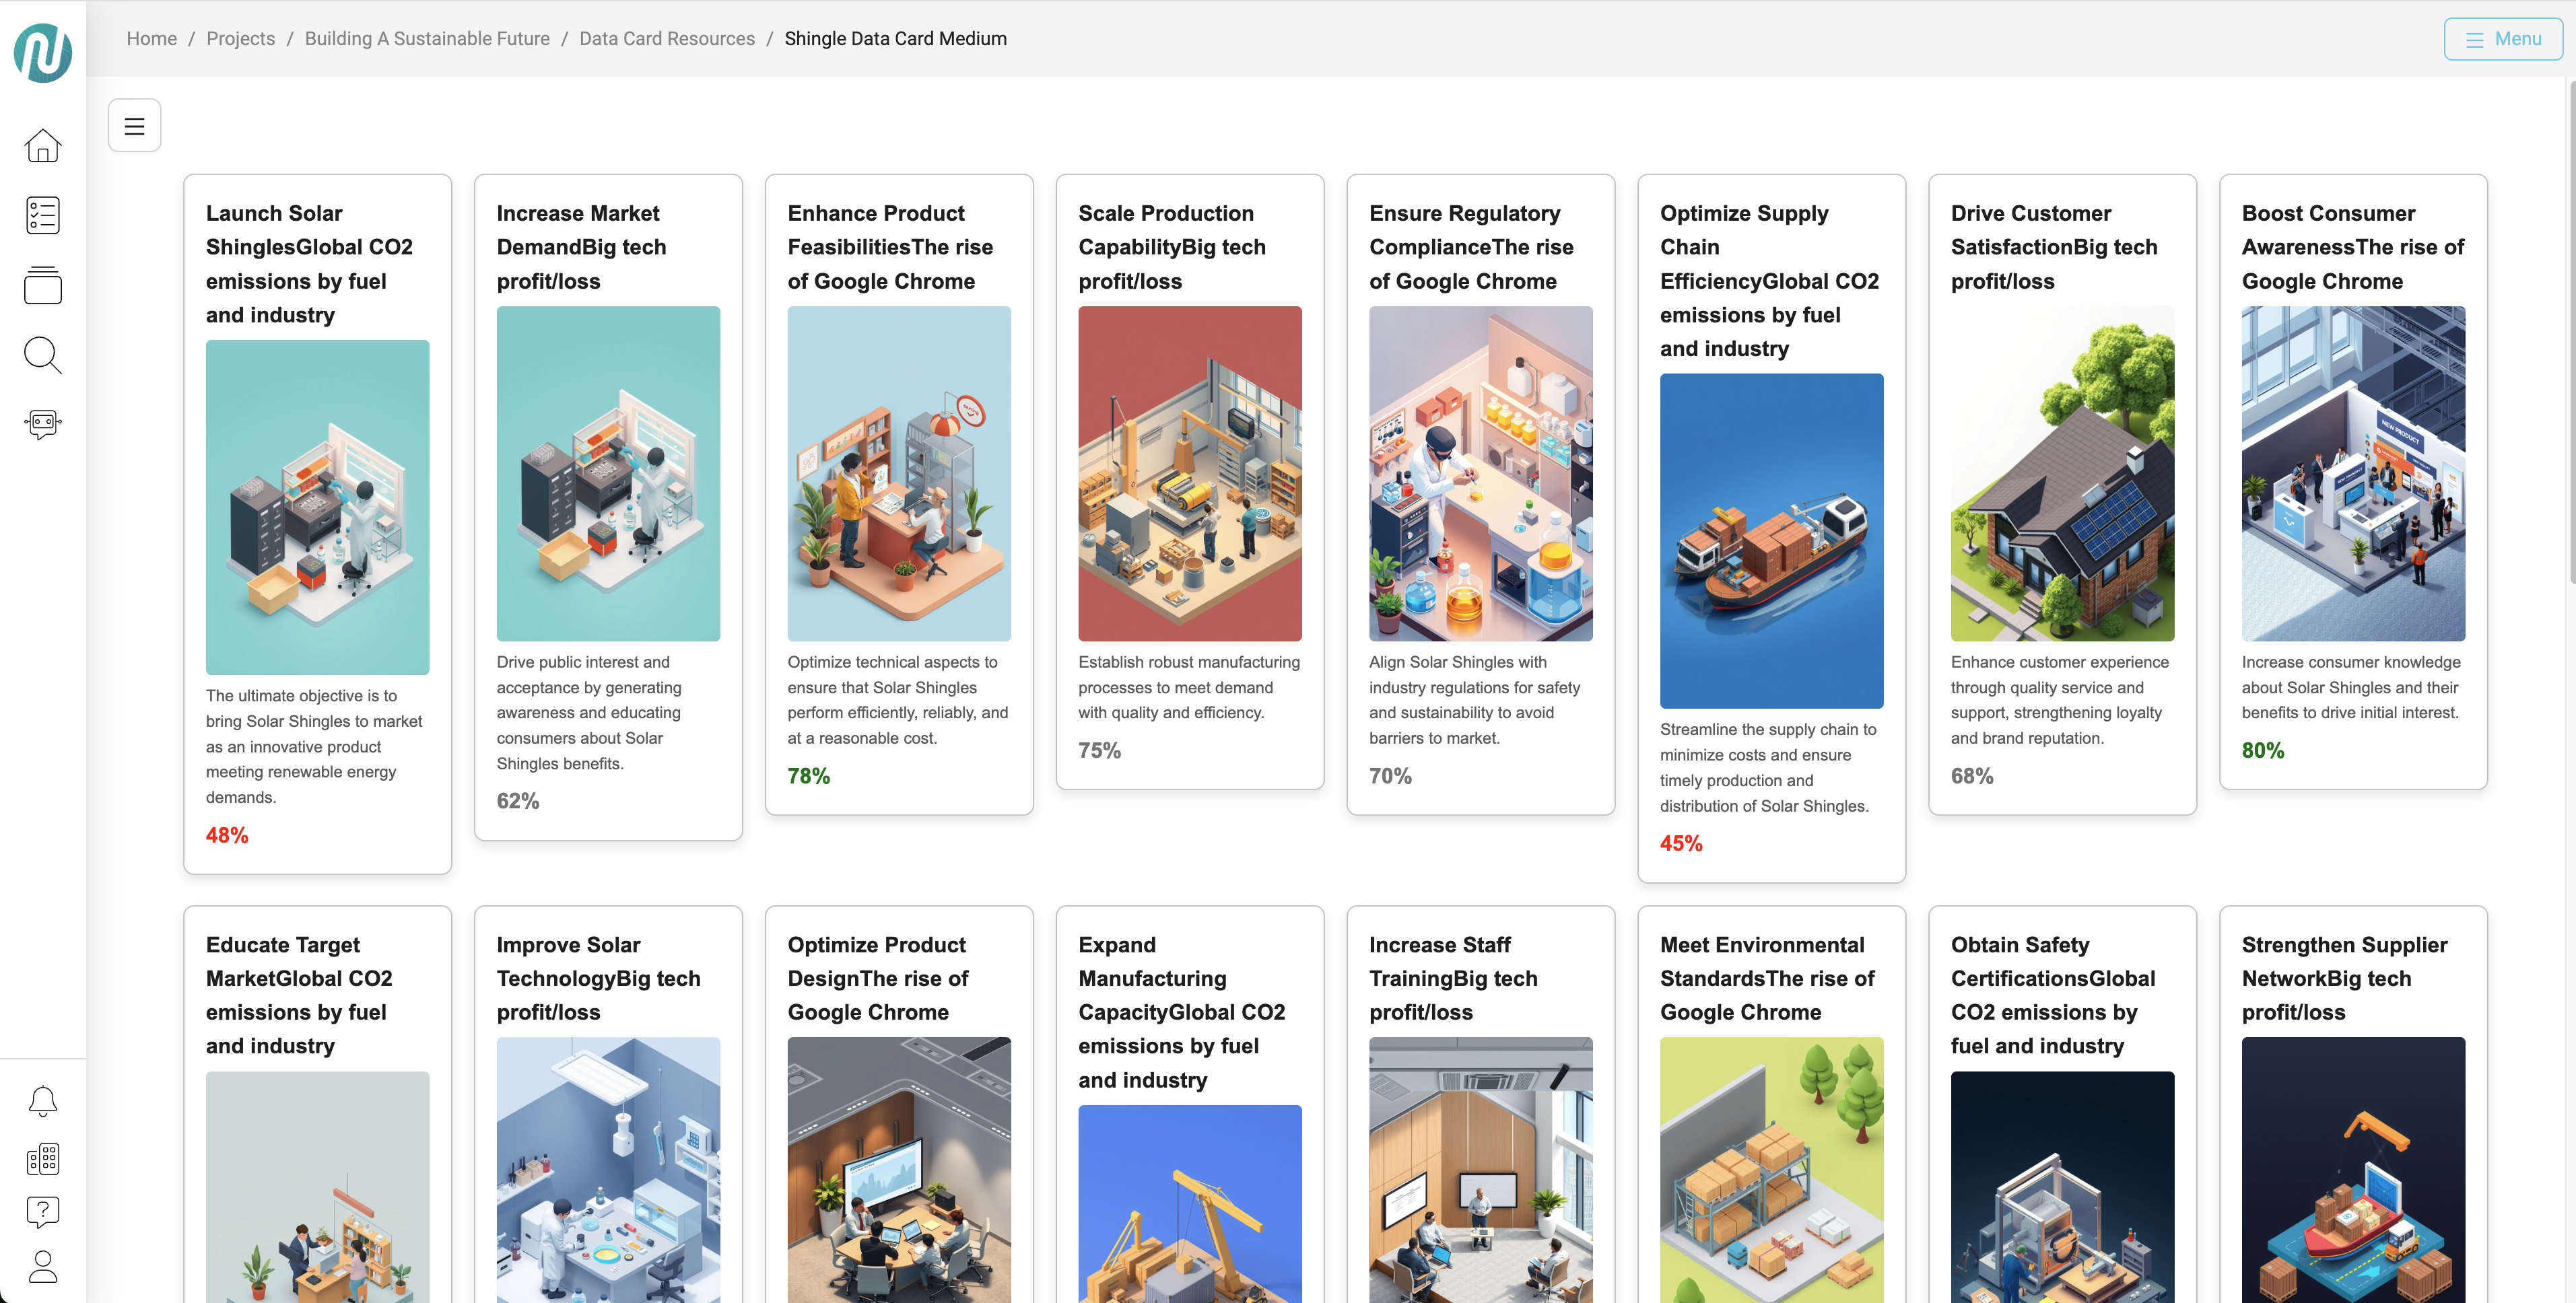2576x1303 pixels.
Task: Go to the Projects breadcrumb
Action: coord(240,39)
